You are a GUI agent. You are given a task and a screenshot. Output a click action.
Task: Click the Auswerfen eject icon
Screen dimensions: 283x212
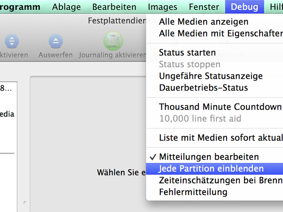tap(55, 41)
